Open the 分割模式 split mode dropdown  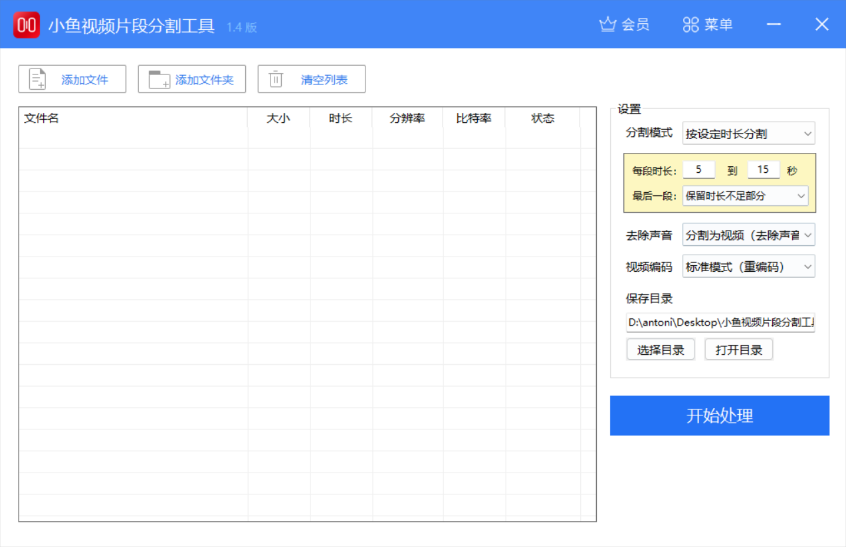[x=748, y=133]
